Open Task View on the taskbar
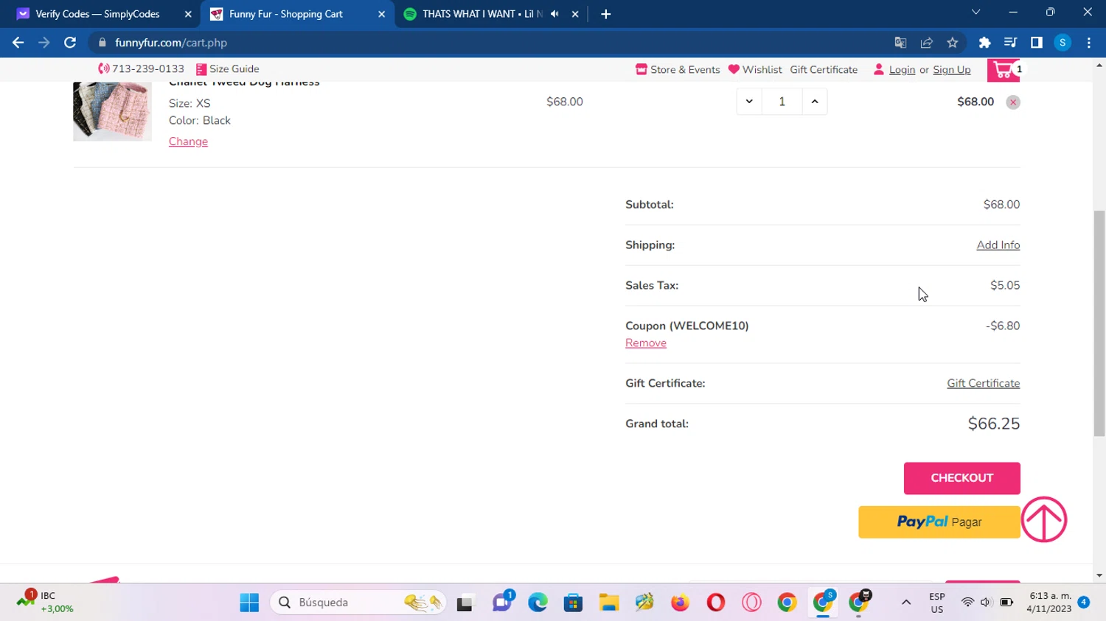The width and height of the screenshot is (1106, 621). click(465, 603)
